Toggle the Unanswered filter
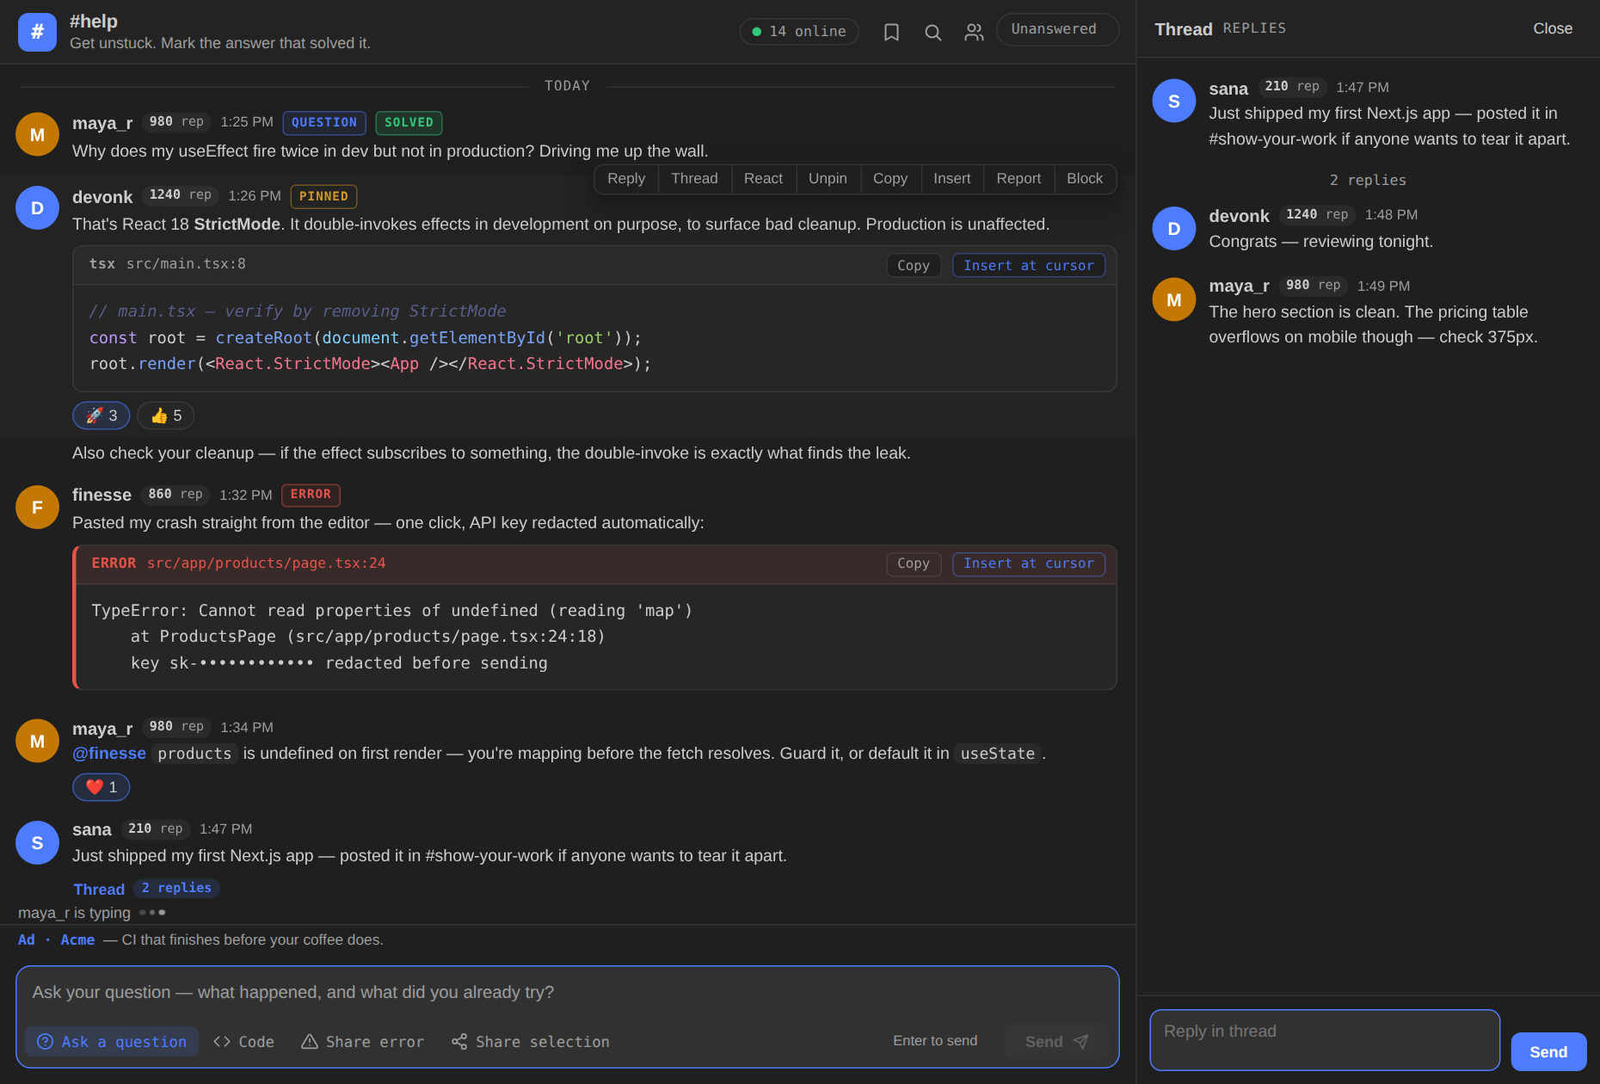Image resolution: width=1600 pixels, height=1084 pixels. click(1057, 29)
